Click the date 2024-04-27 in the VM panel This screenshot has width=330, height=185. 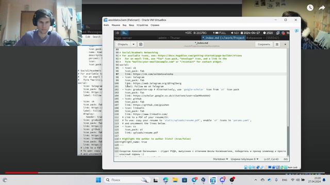click(x=250, y=33)
